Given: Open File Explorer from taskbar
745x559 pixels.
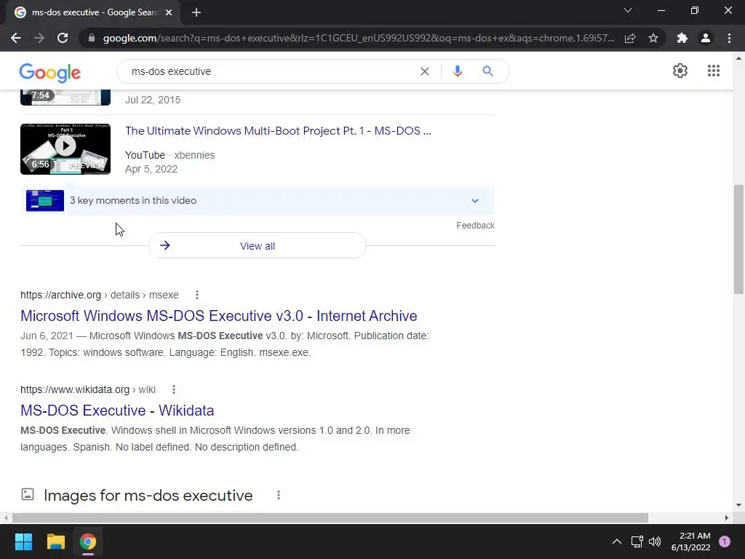Looking at the screenshot, I should pos(55,542).
